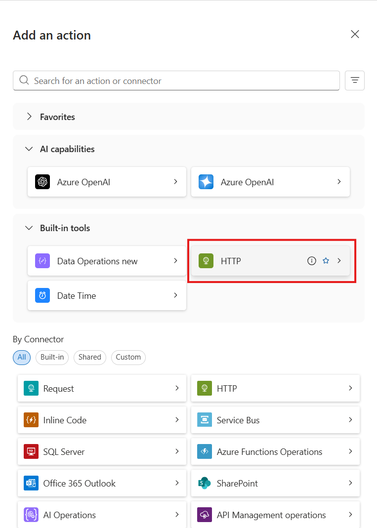Open the Service Bus connector
377x528 pixels.
pyautogui.click(x=275, y=420)
